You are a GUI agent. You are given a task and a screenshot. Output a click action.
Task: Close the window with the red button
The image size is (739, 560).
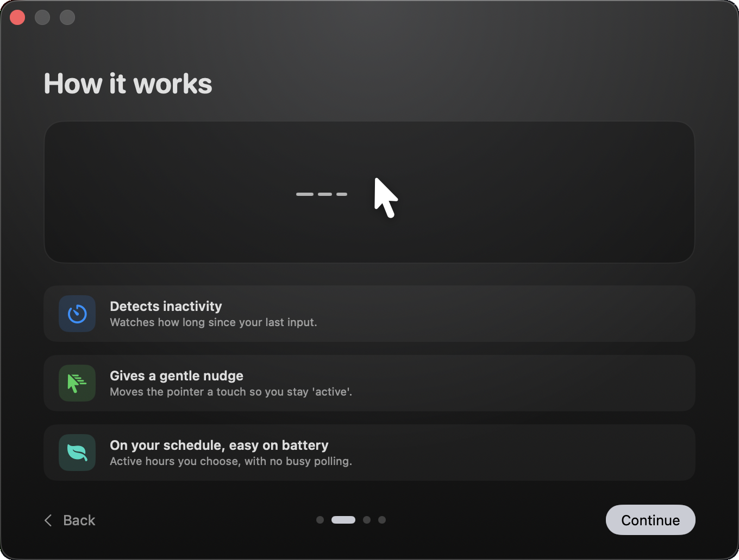point(17,17)
